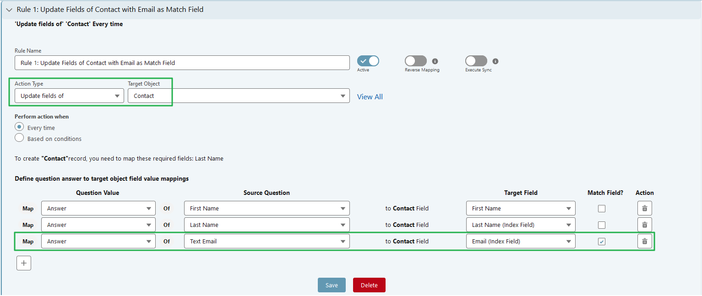Delete the entire rule
The height and width of the screenshot is (296, 702).
(369, 285)
